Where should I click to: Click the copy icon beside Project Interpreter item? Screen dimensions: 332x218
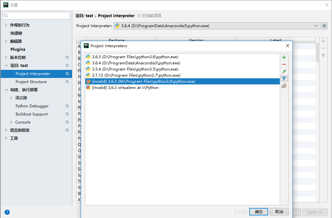point(67,73)
